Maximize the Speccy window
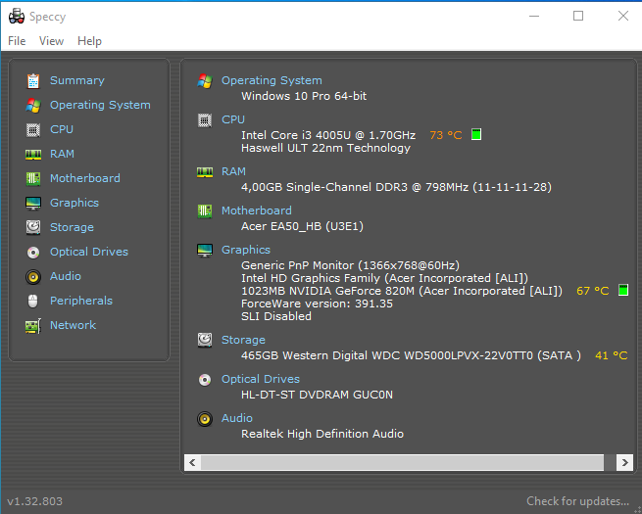The height and width of the screenshot is (514, 642). (578, 16)
